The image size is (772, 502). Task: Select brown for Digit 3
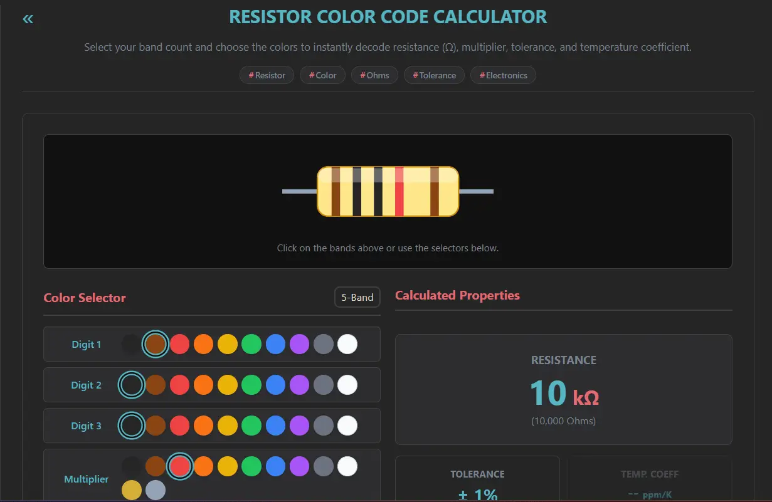coord(156,426)
